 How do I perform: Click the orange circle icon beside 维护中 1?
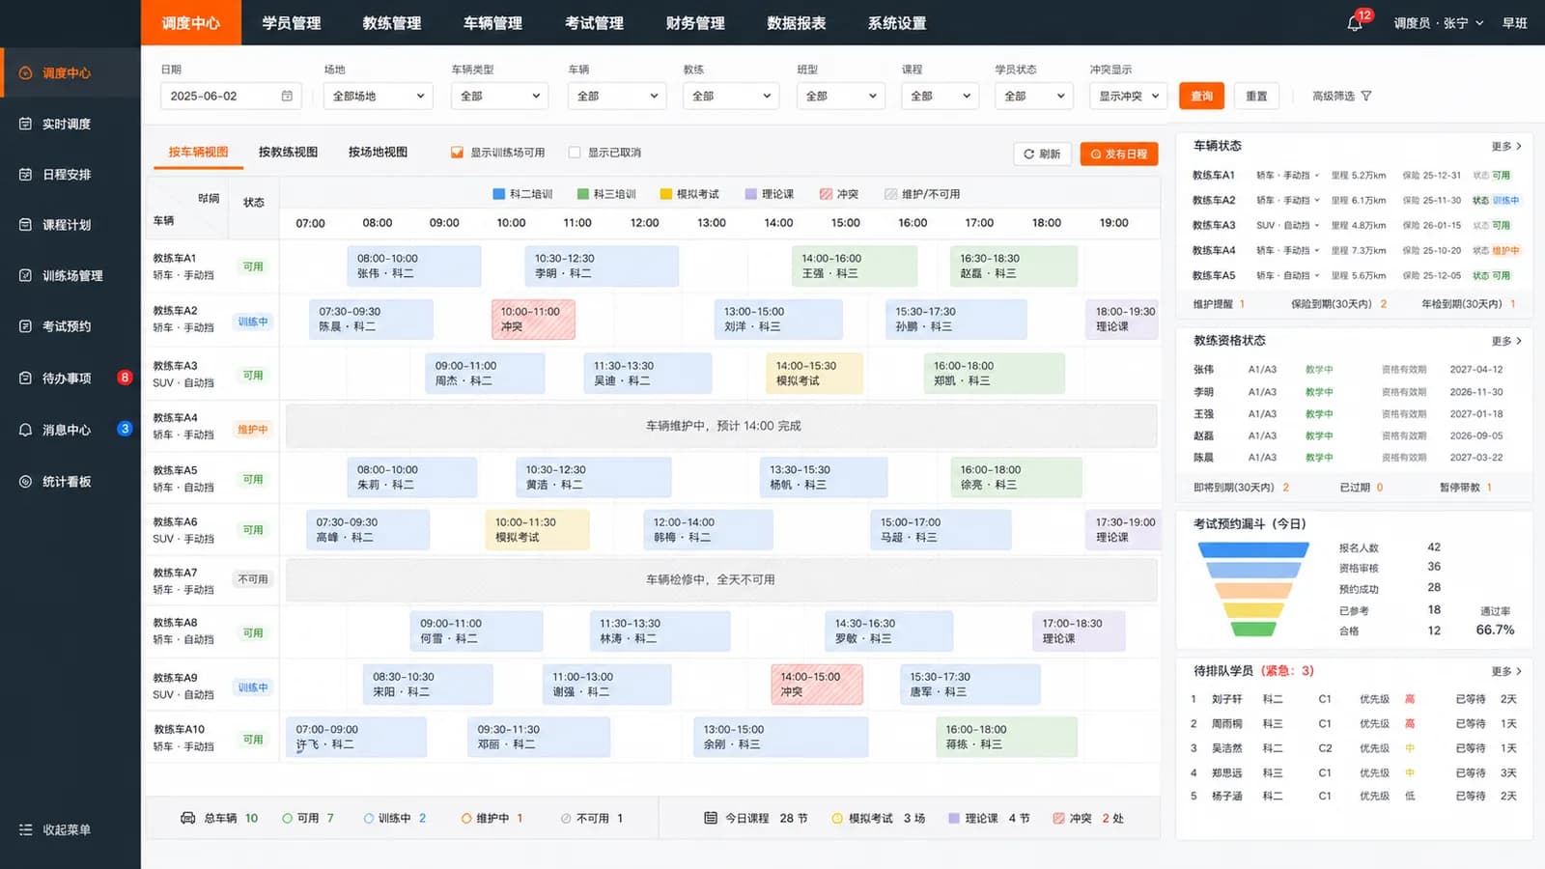466,818
